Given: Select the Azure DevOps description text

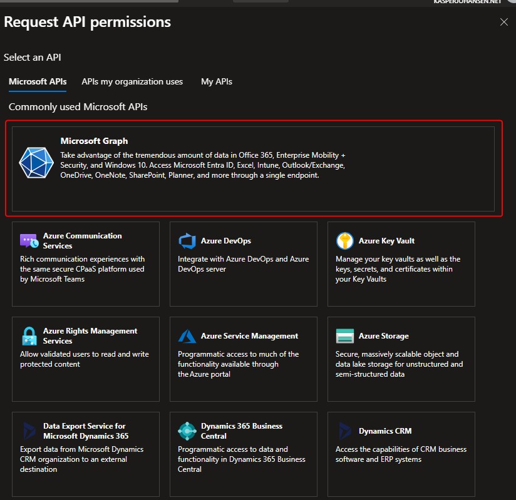Looking at the screenshot, I should 243,264.
